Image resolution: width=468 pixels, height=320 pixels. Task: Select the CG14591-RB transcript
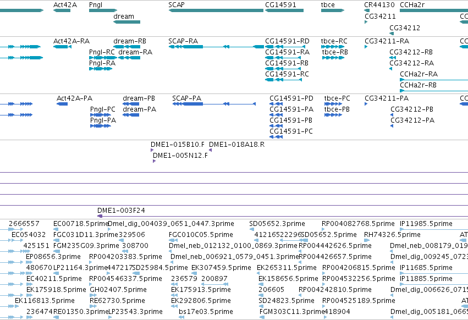pyautogui.click(x=283, y=69)
